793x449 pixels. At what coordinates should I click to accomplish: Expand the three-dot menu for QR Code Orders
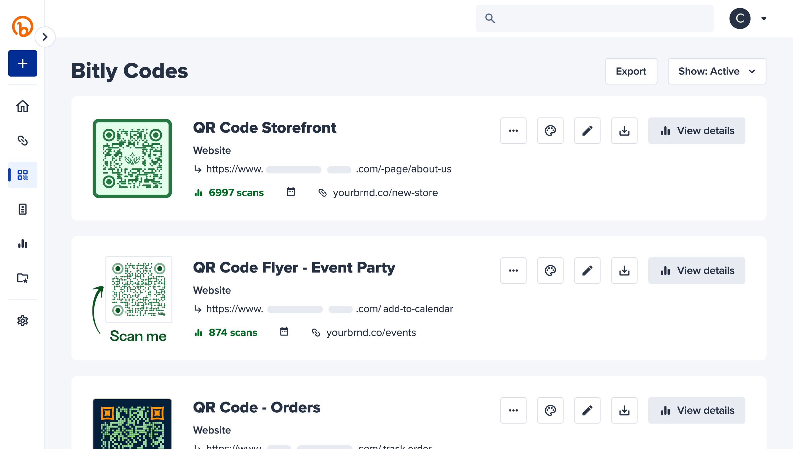click(513, 410)
